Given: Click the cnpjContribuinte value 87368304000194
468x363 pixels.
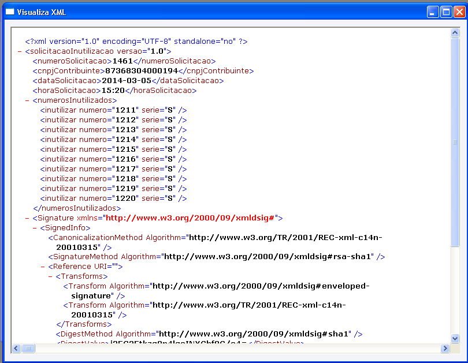Looking at the screenshot, I should click(x=142, y=71).
